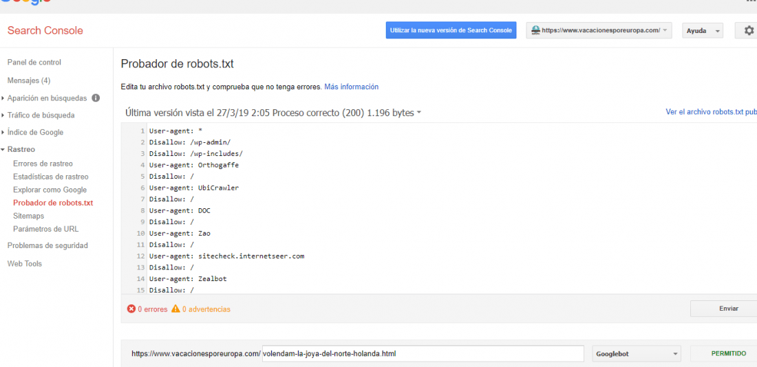Image resolution: width=757 pixels, height=367 pixels.
Task: Click the URL path input field
Action: 423,353
